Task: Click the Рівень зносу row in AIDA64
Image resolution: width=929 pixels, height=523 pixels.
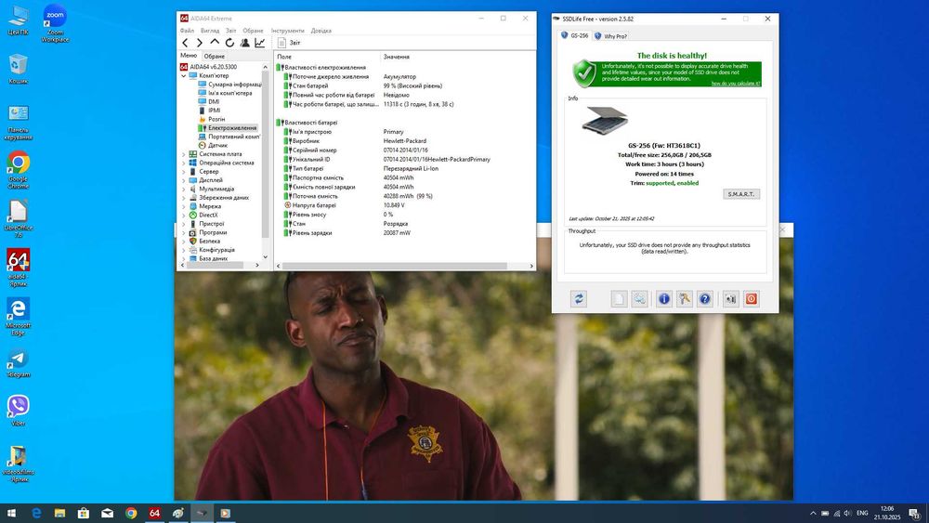Action: coord(404,215)
